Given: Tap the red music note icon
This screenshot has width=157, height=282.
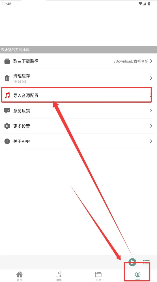Looking at the screenshot, I should coord(7,95).
